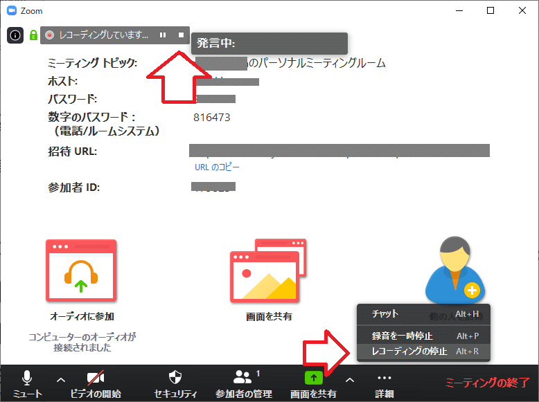Pause recording with the top pause button
Screen dimensions: 539x402
[163, 35]
